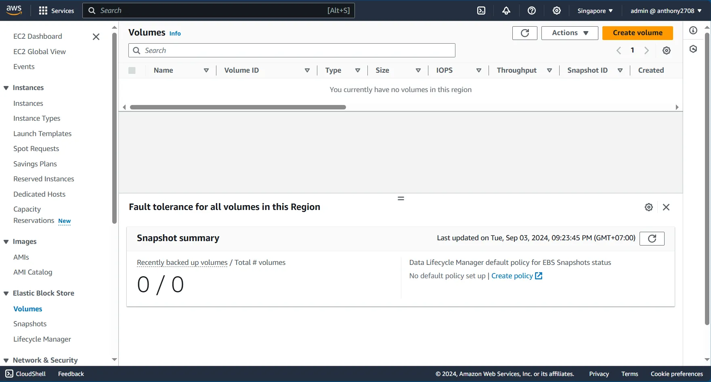Viewport: 711px width, 382px height.
Task: Go to Events in sidebar
Action: (x=24, y=67)
